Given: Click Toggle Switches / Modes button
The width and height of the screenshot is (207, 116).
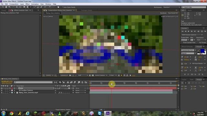Looking at the screenshot, I should [63, 110].
